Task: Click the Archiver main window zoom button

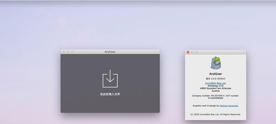Action: (72, 52)
